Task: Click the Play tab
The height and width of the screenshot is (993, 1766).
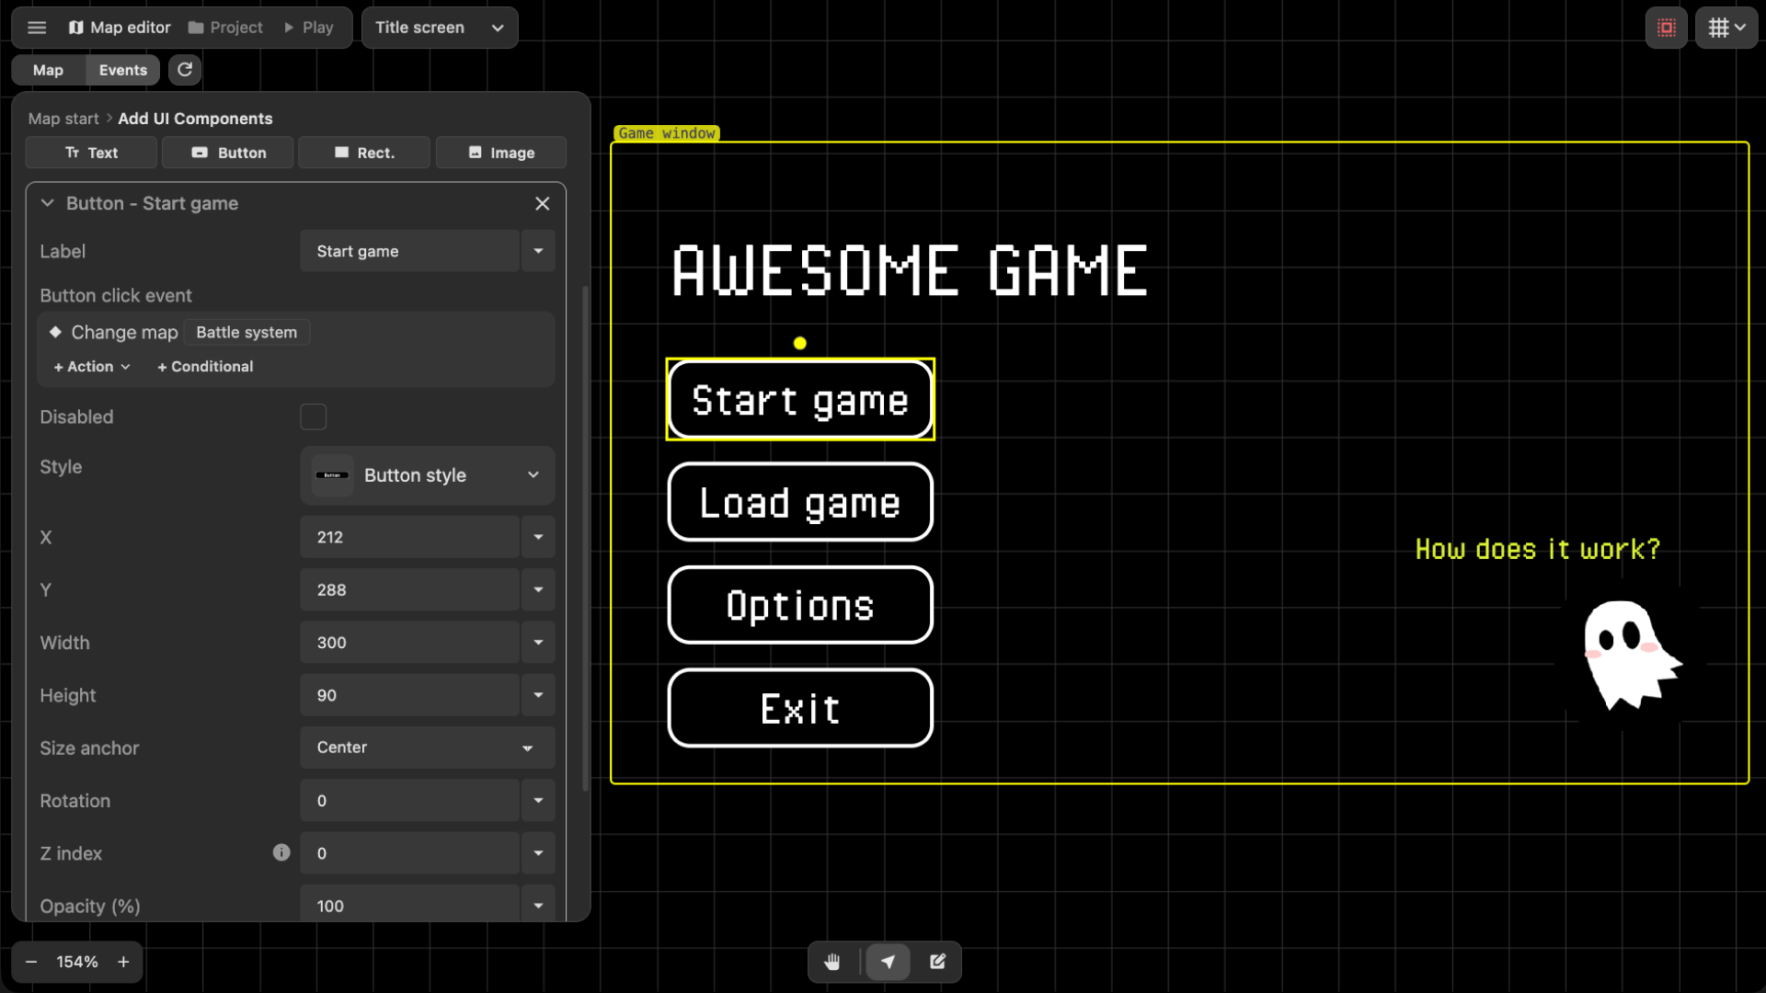Action: [309, 28]
